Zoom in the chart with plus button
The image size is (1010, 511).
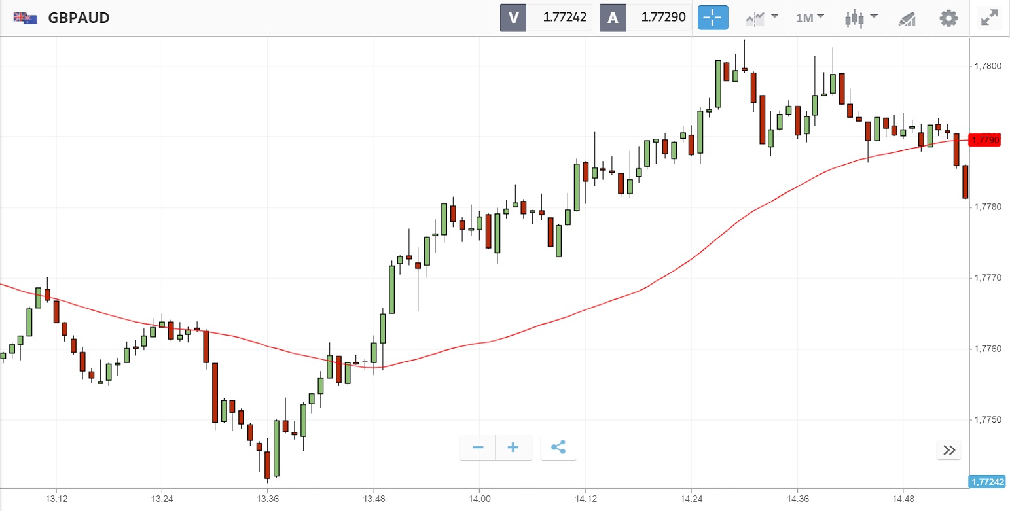coord(514,448)
